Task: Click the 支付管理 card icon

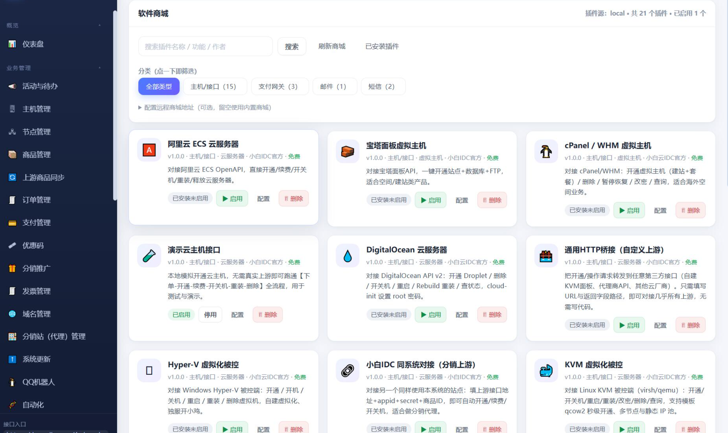Action: (x=12, y=223)
